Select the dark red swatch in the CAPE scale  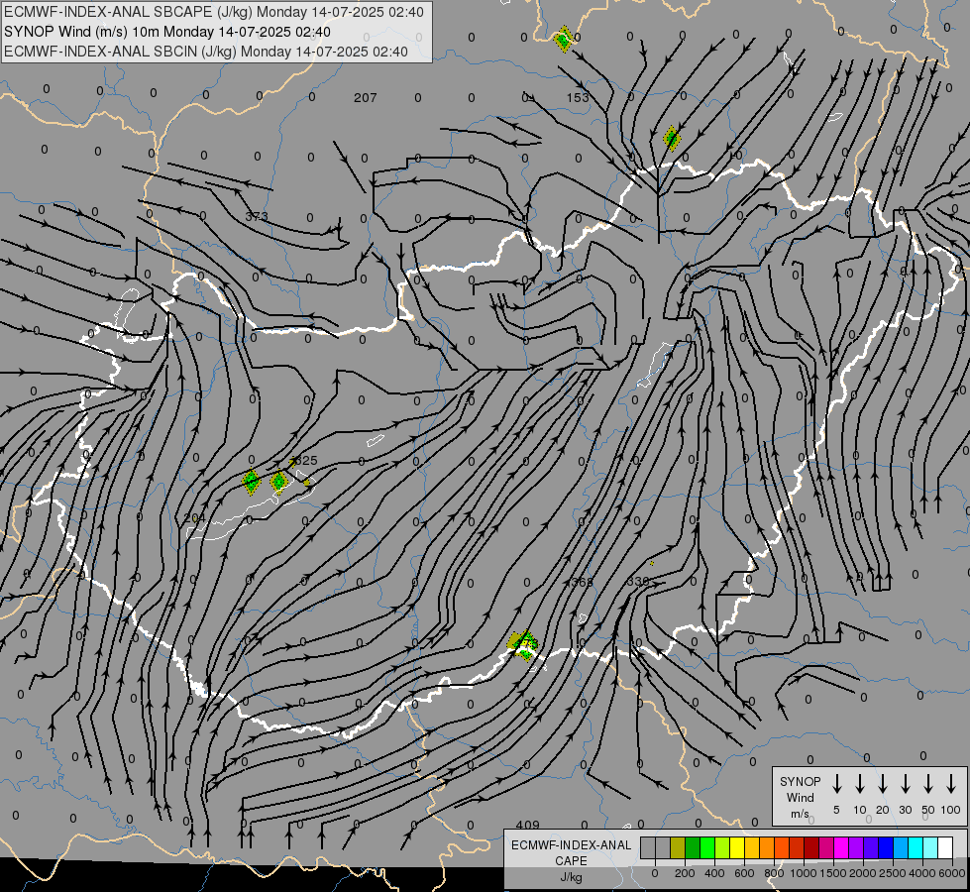tap(811, 847)
